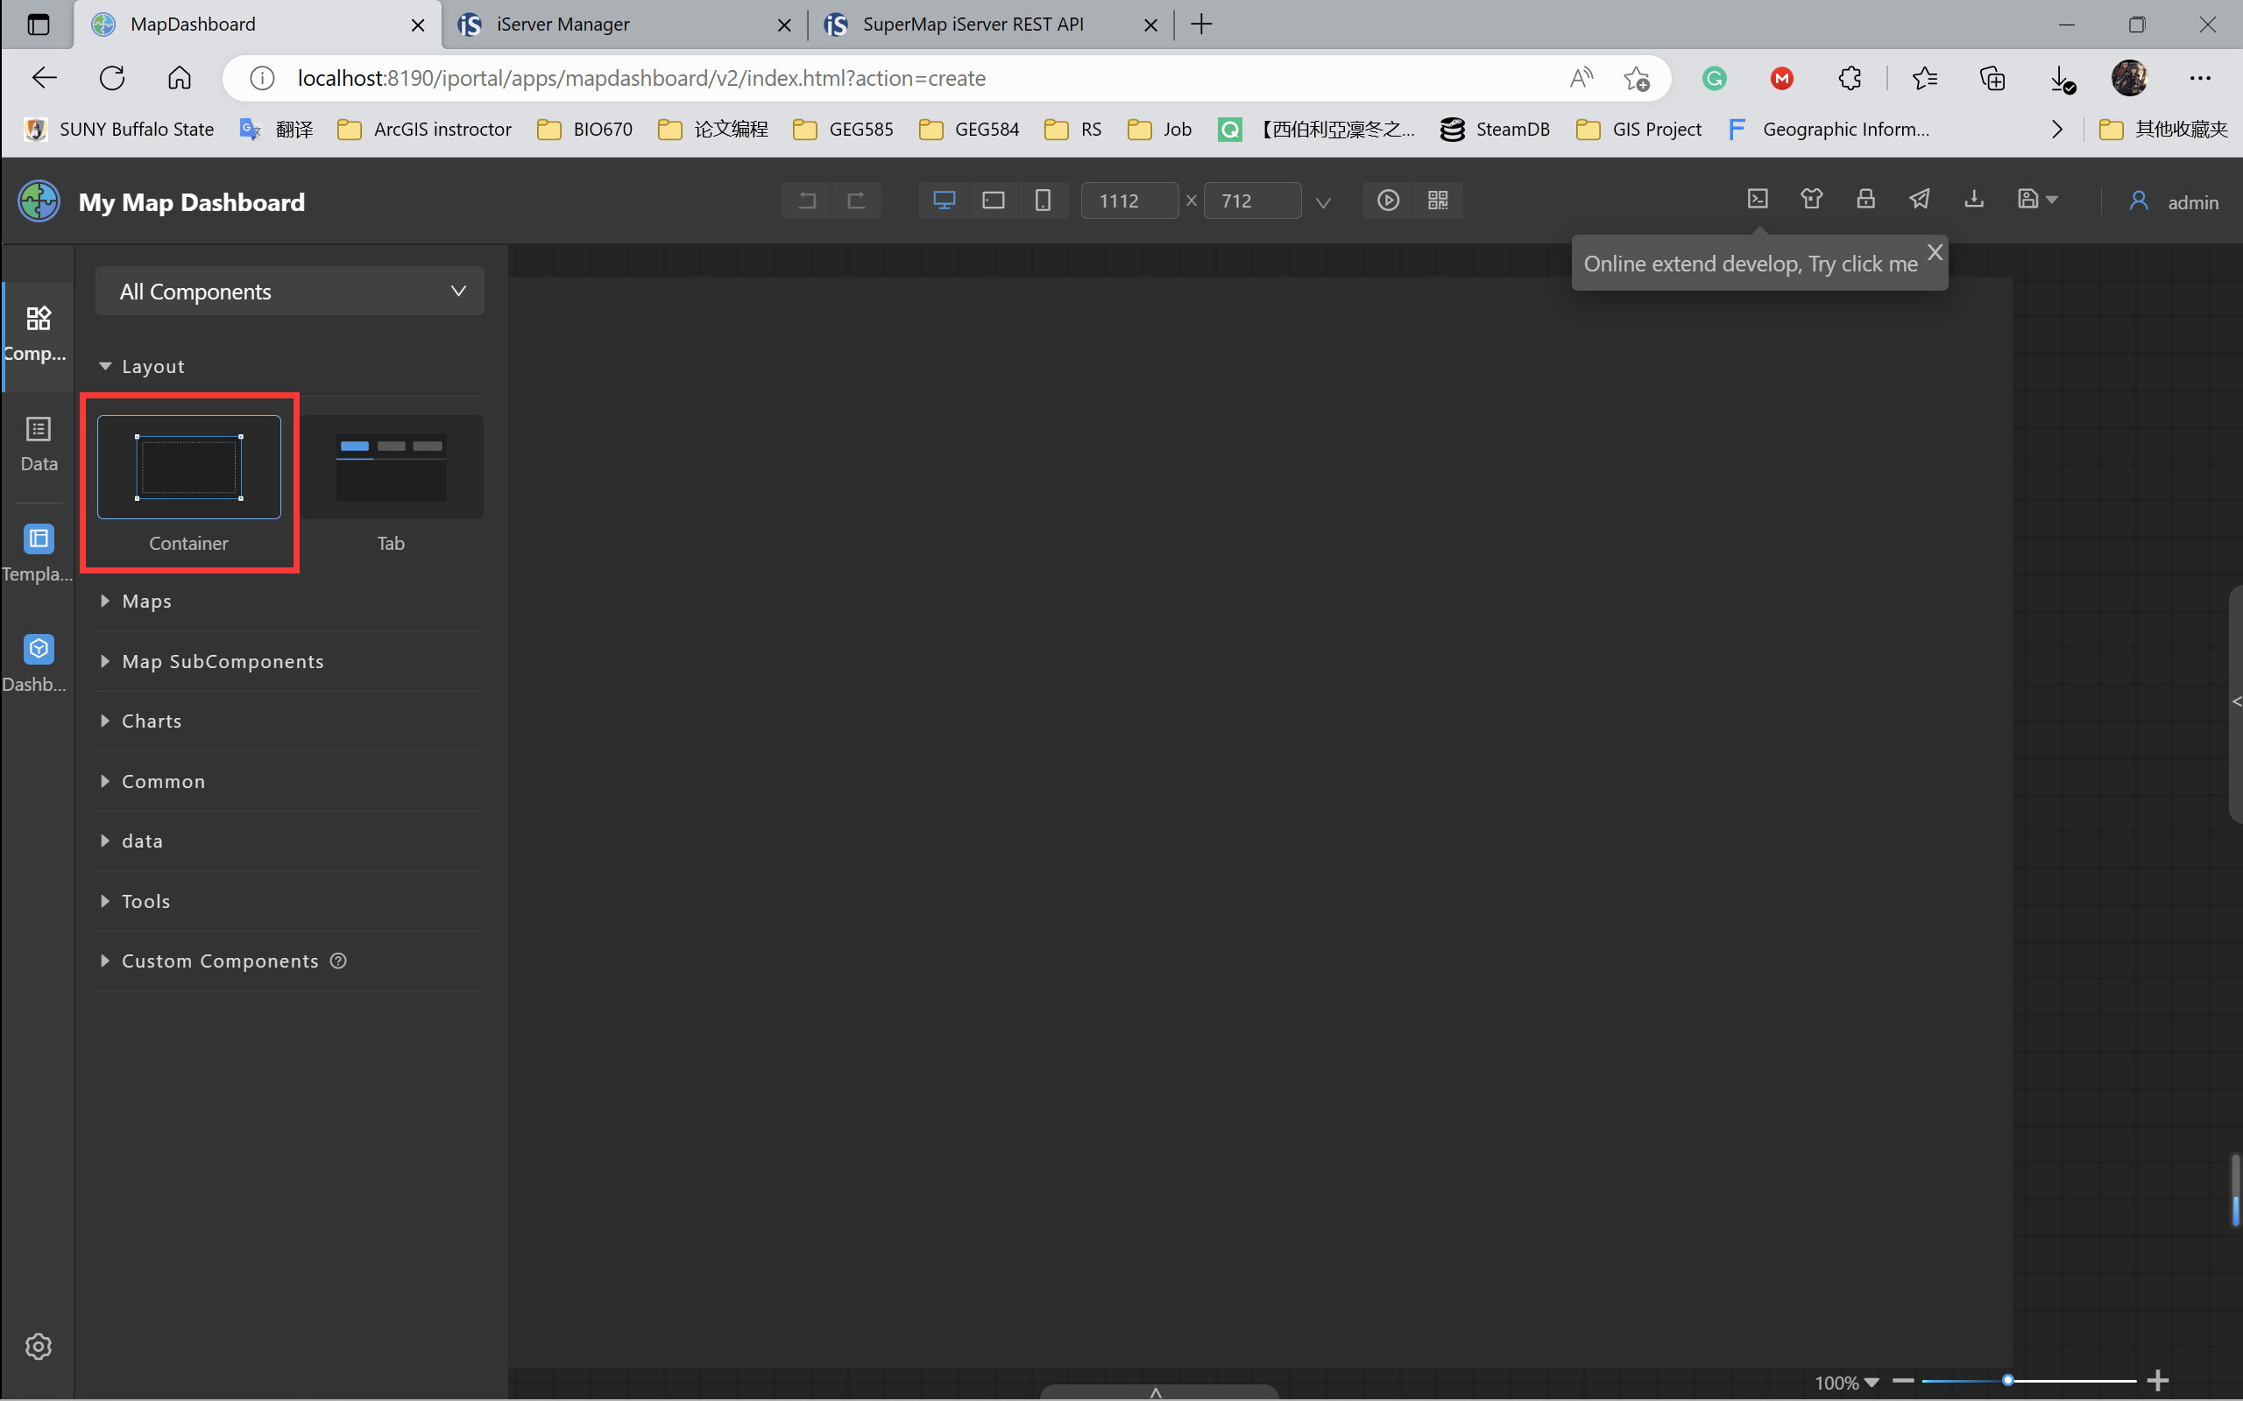
Task: Expand the Maps component group
Action: pyautogui.click(x=146, y=602)
